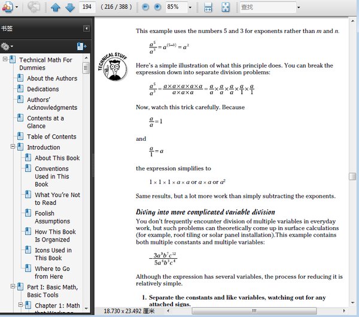Collapse the Introduction tree node
359x317 pixels.
click(13, 147)
